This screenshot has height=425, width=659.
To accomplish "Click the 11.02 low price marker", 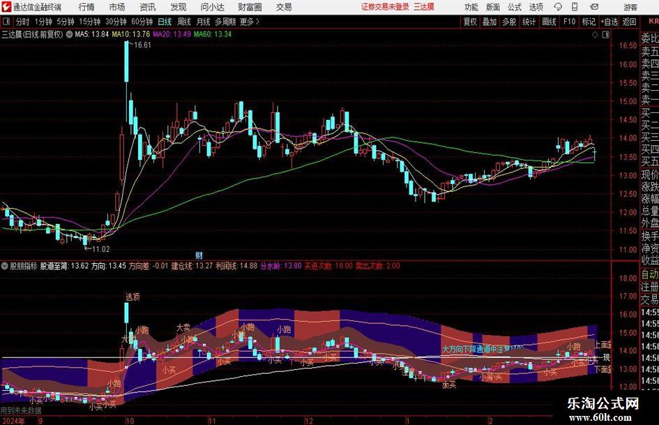I will click(101, 249).
